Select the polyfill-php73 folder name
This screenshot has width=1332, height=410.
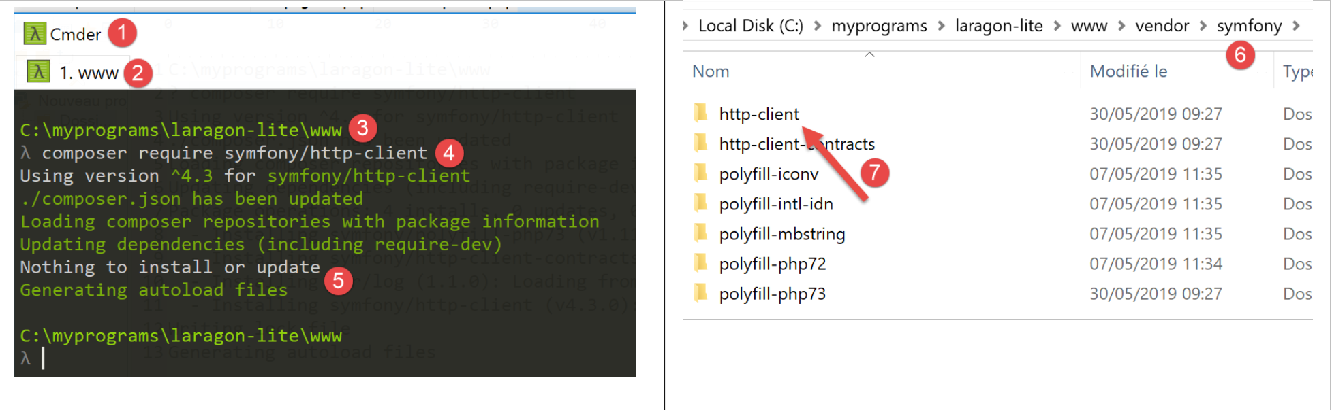tap(772, 294)
